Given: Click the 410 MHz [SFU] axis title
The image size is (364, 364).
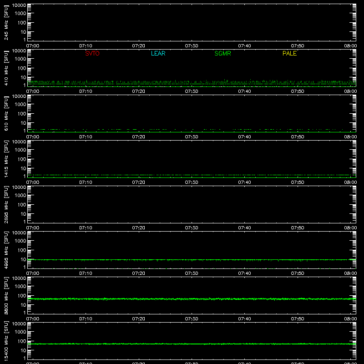Looking at the screenshot, I should [6, 68].
